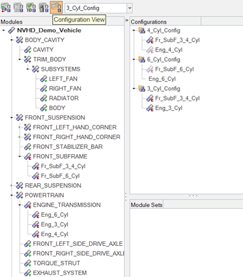Select the ID view toolbar icon with checkmark
The width and height of the screenshot is (243, 277).
click(31, 8)
